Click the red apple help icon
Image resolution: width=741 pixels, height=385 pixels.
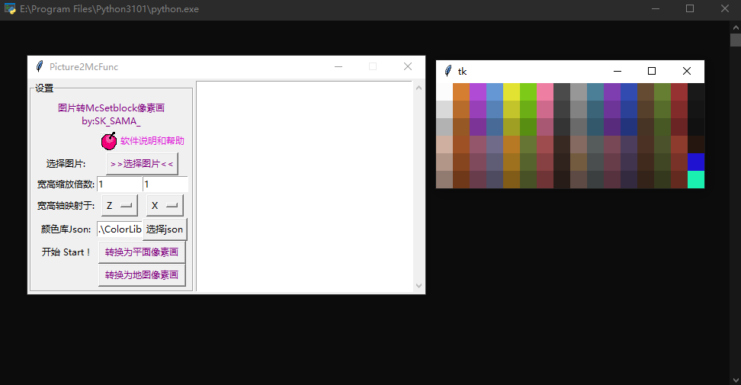[109, 141]
